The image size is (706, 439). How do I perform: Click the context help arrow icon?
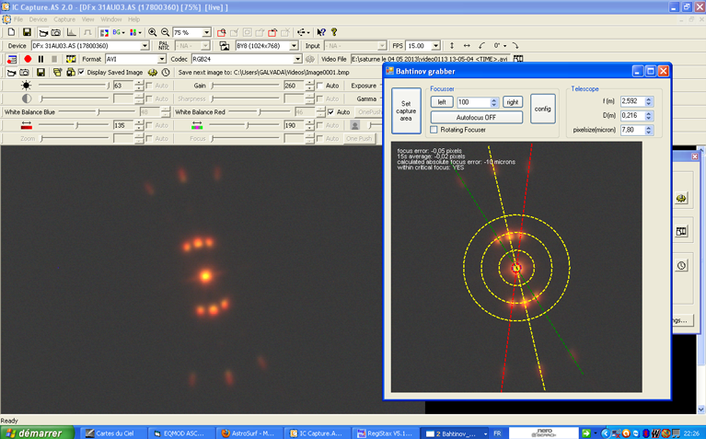321,32
